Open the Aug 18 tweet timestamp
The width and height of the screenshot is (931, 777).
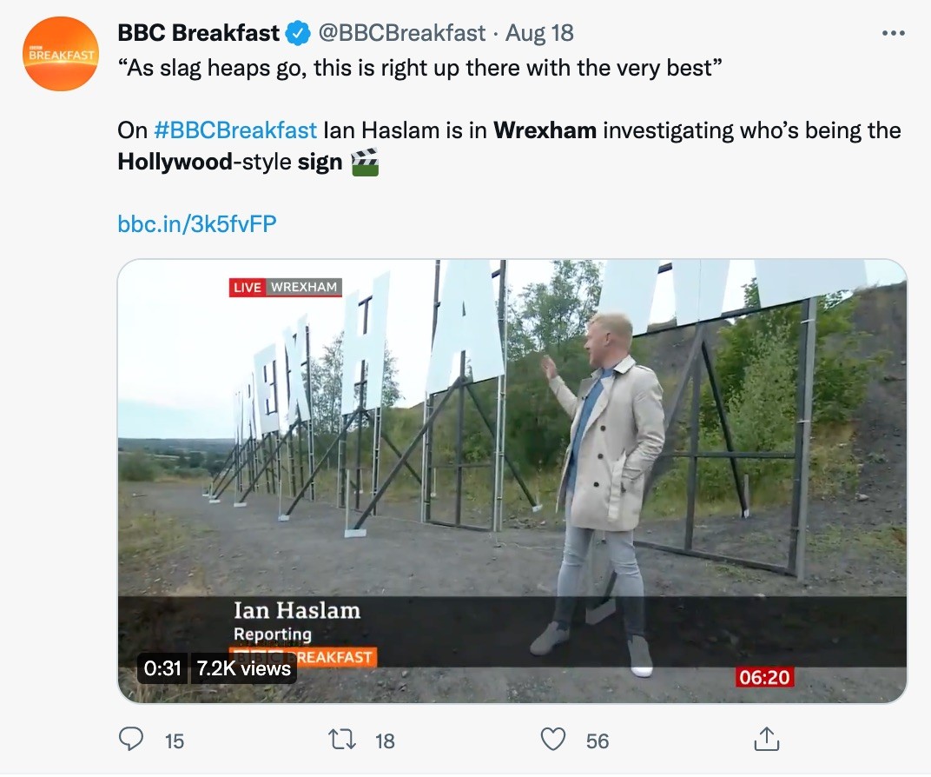539,34
